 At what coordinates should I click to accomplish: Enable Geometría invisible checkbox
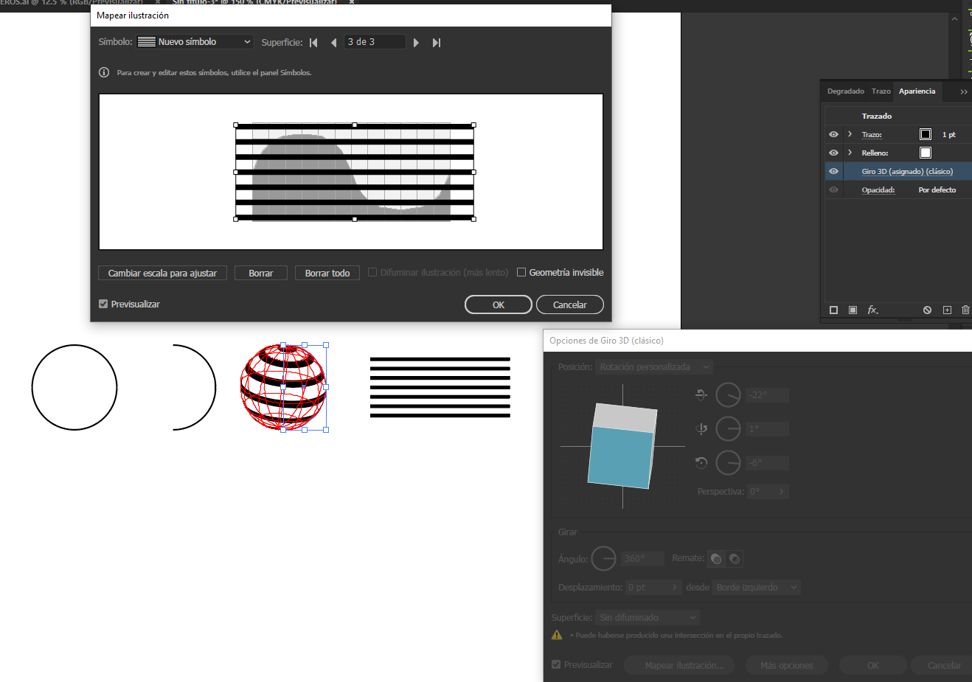click(521, 272)
